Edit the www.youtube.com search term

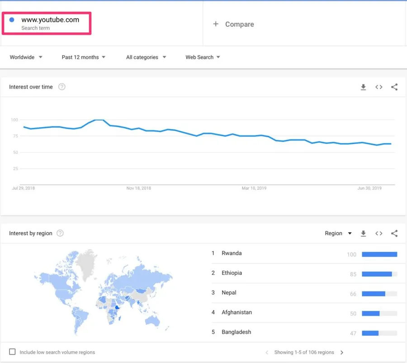(50, 20)
